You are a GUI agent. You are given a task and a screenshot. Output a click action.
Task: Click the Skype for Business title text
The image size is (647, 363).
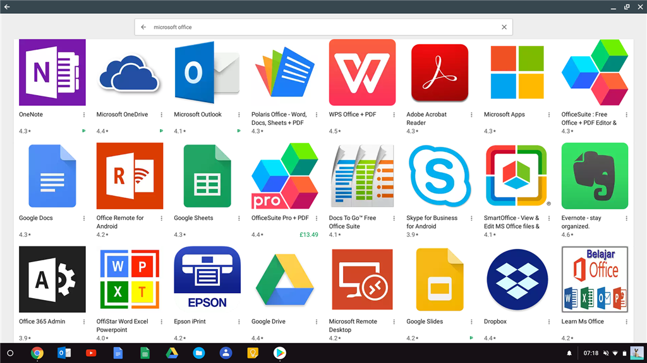pyautogui.click(x=432, y=222)
